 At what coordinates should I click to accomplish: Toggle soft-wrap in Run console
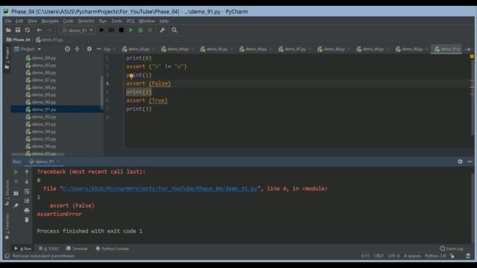[x=27, y=191]
